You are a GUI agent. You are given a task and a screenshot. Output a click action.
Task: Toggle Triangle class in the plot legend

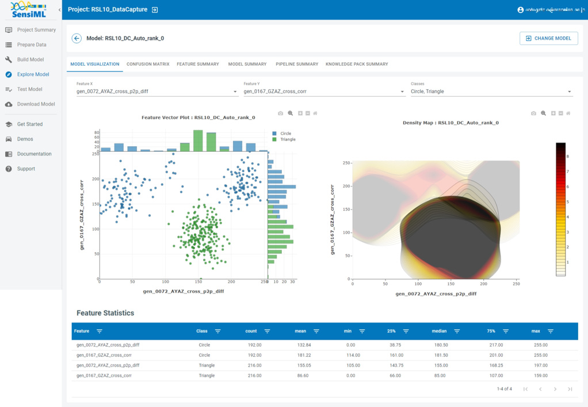[x=287, y=139]
